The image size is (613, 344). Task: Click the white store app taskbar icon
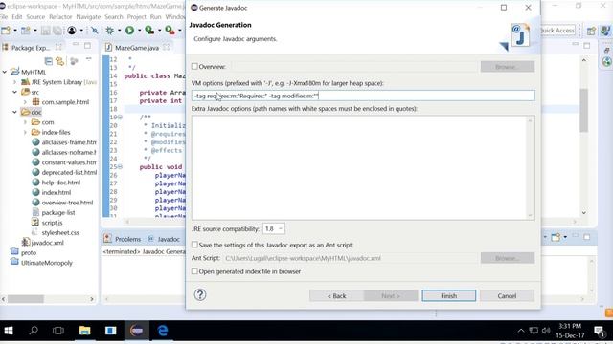pos(111,331)
